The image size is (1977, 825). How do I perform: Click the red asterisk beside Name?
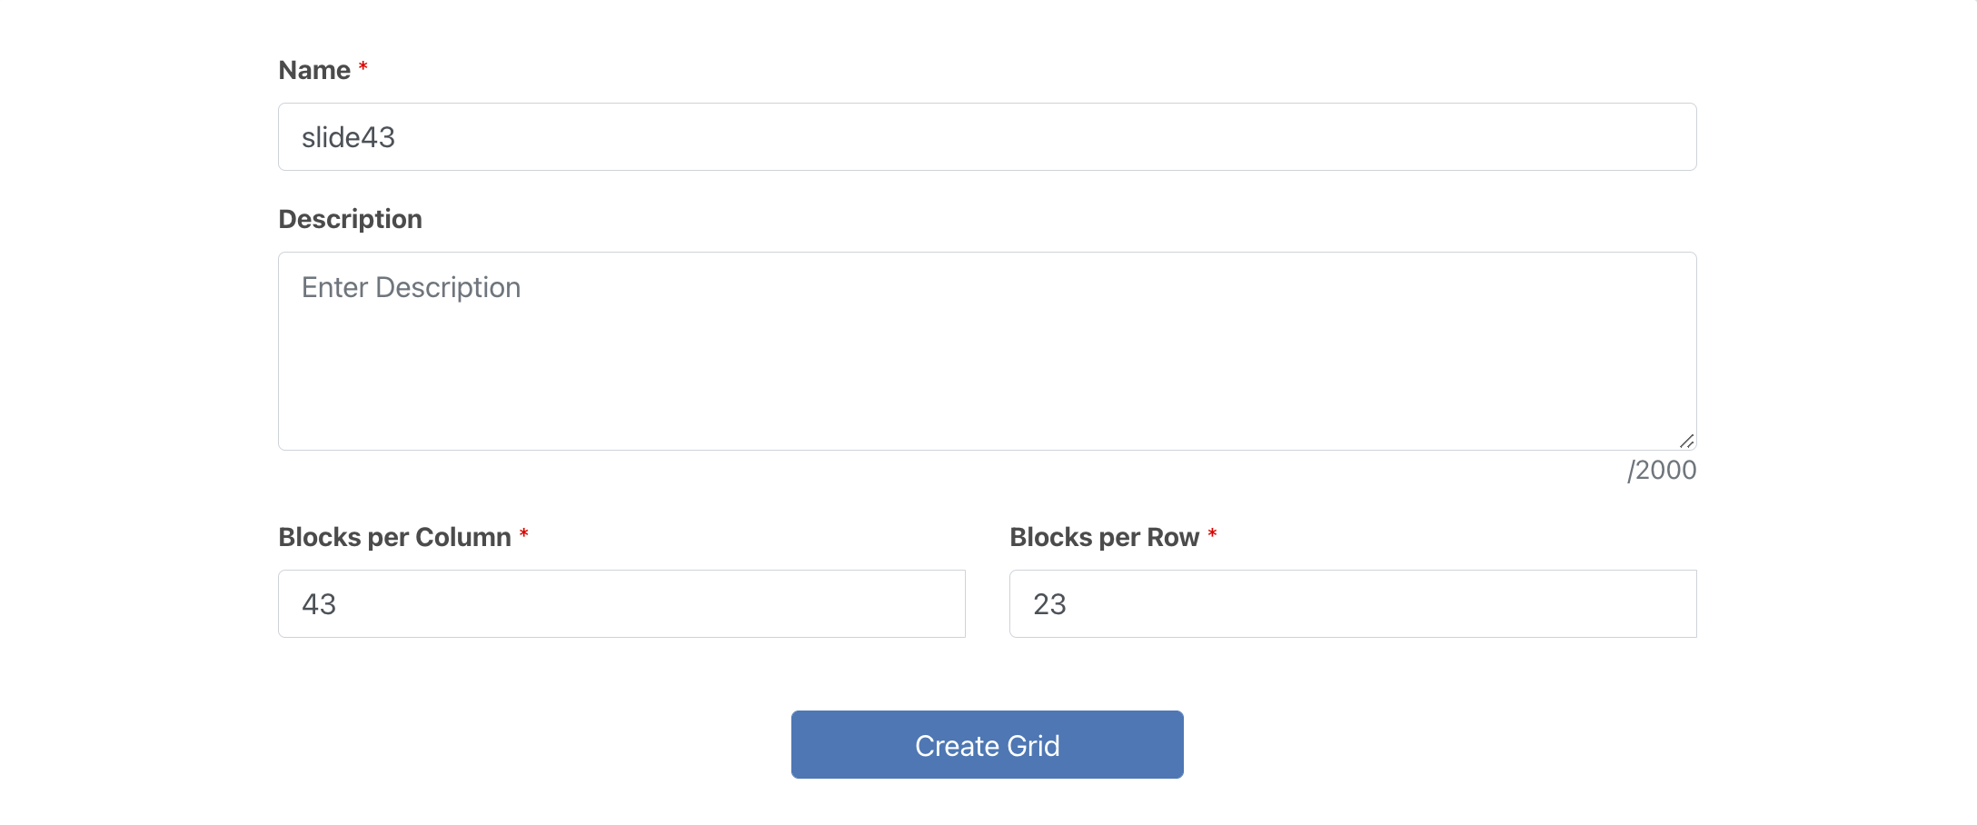pyautogui.click(x=363, y=67)
